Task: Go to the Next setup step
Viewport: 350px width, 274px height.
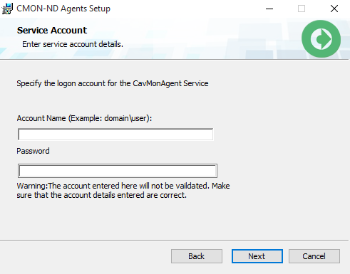Action: pyautogui.click(x=257, y=256)
